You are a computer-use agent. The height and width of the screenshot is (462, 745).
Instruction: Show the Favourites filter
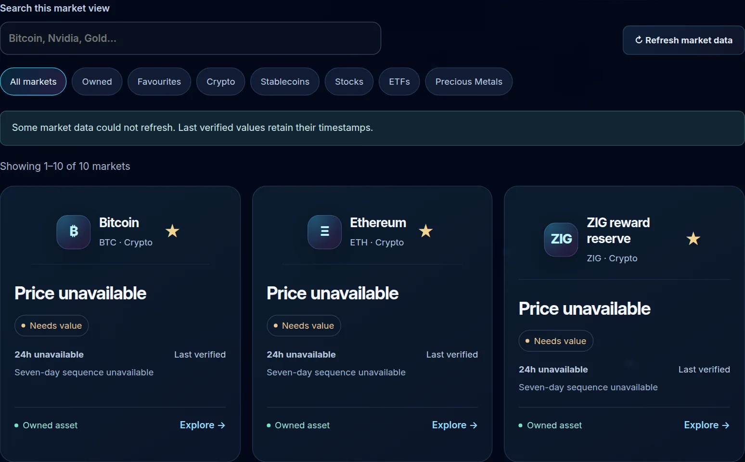(x=159, y=82)
